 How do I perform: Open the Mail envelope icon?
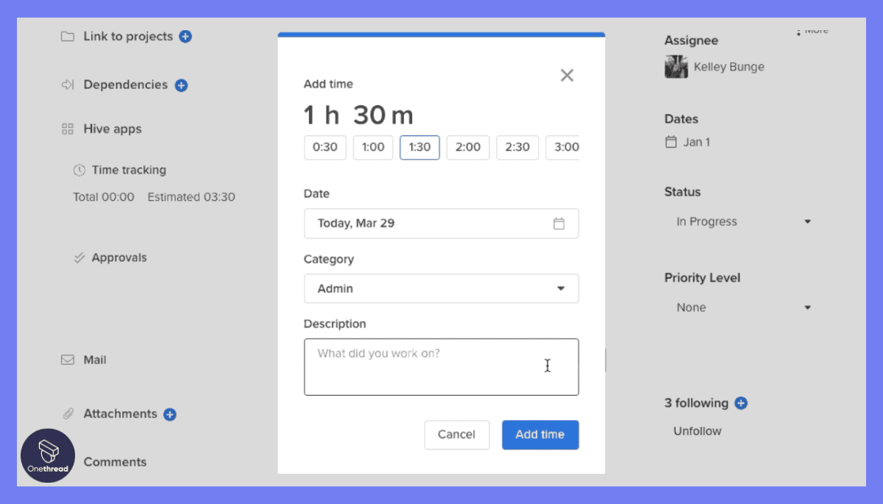(69, 359)
